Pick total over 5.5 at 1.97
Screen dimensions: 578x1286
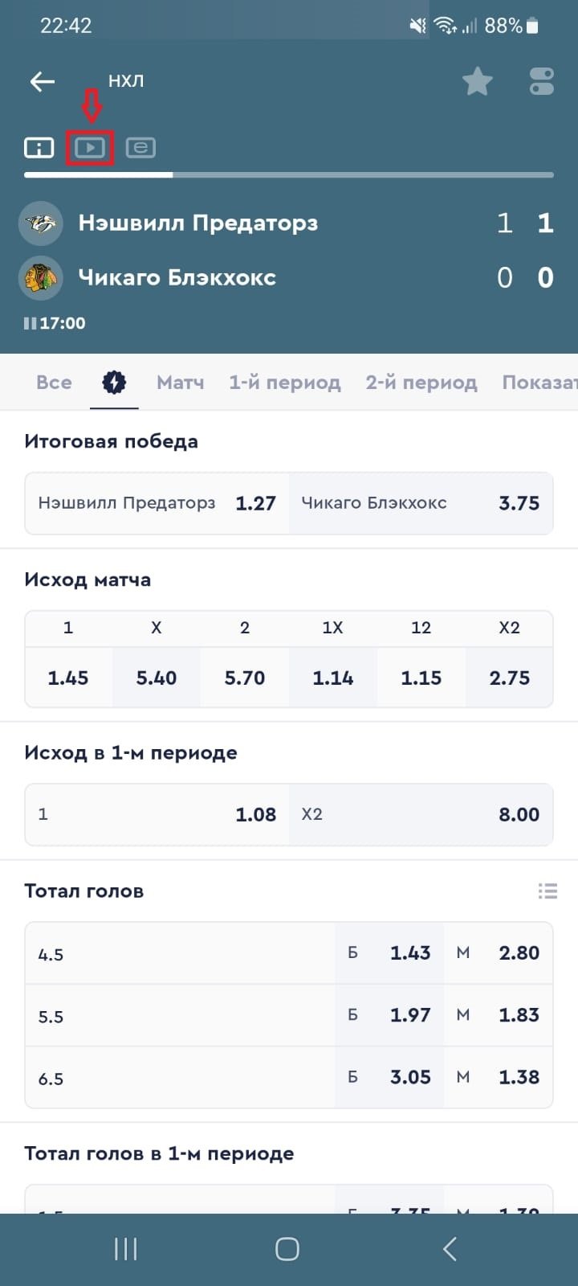point(390,1015)
